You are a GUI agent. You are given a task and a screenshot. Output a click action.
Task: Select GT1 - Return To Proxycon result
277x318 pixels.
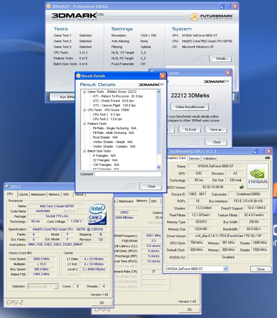click(x=118, y=96)
